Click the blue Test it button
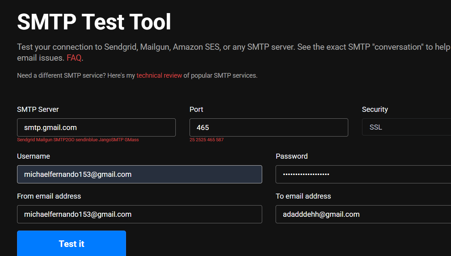451x256 pixels. pos(72,243)
